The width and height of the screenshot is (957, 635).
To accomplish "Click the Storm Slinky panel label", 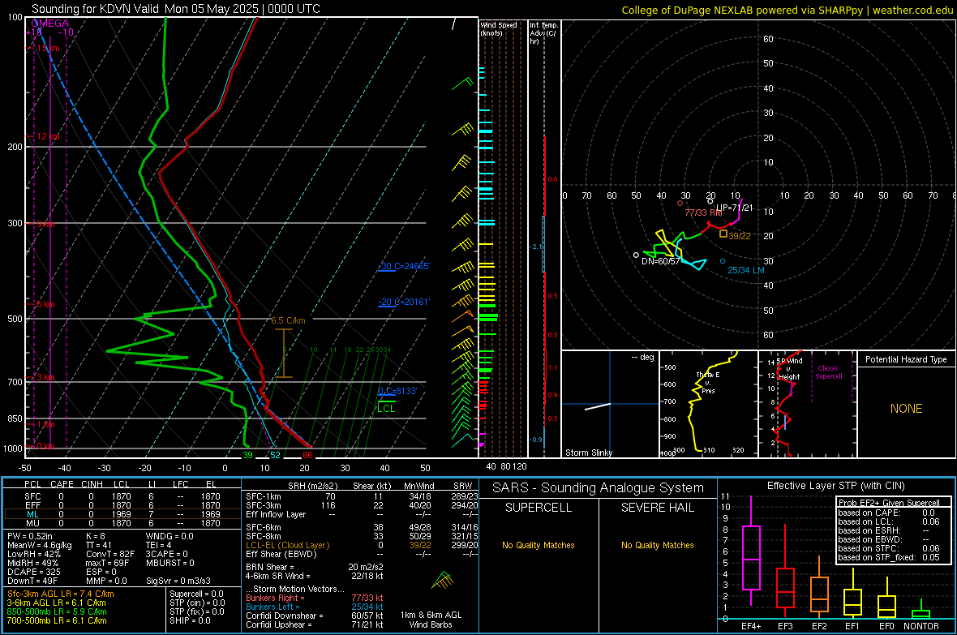I will click(x=589, y=453).
